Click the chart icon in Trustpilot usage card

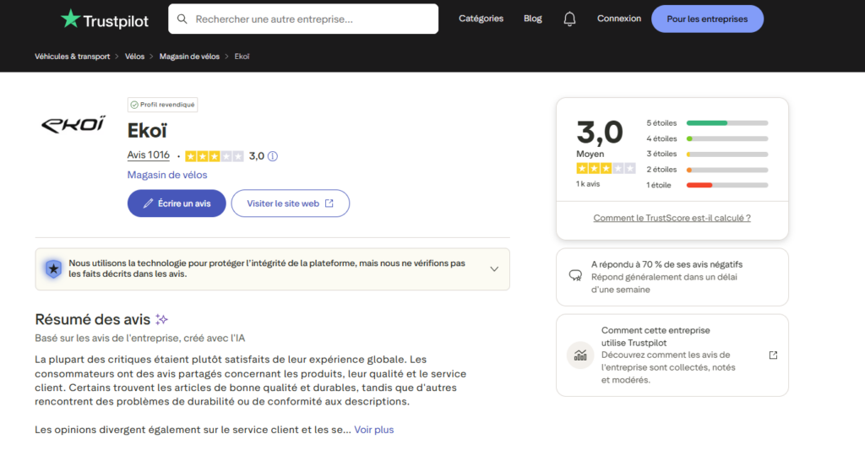point(579,355)
